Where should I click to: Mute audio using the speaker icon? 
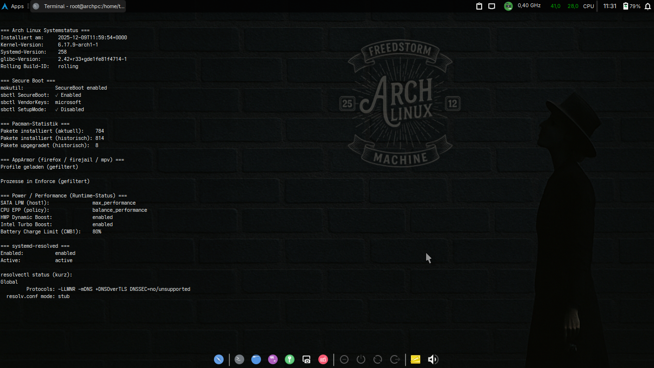(432, 359)
